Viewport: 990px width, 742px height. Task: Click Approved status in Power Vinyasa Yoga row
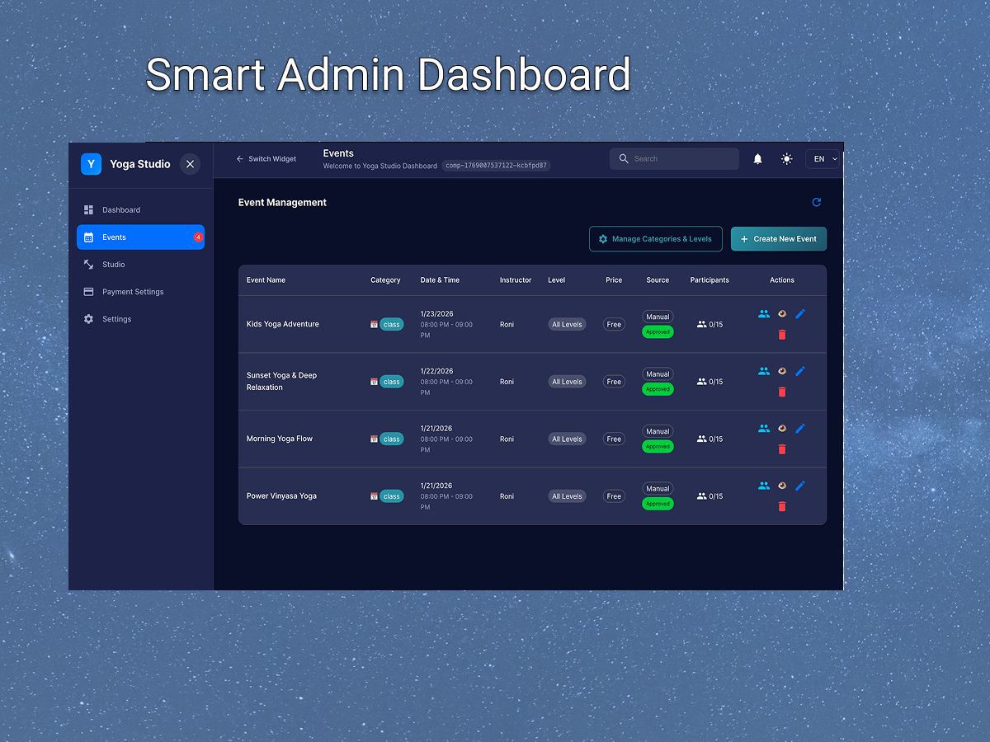click(x=658, y=504)
